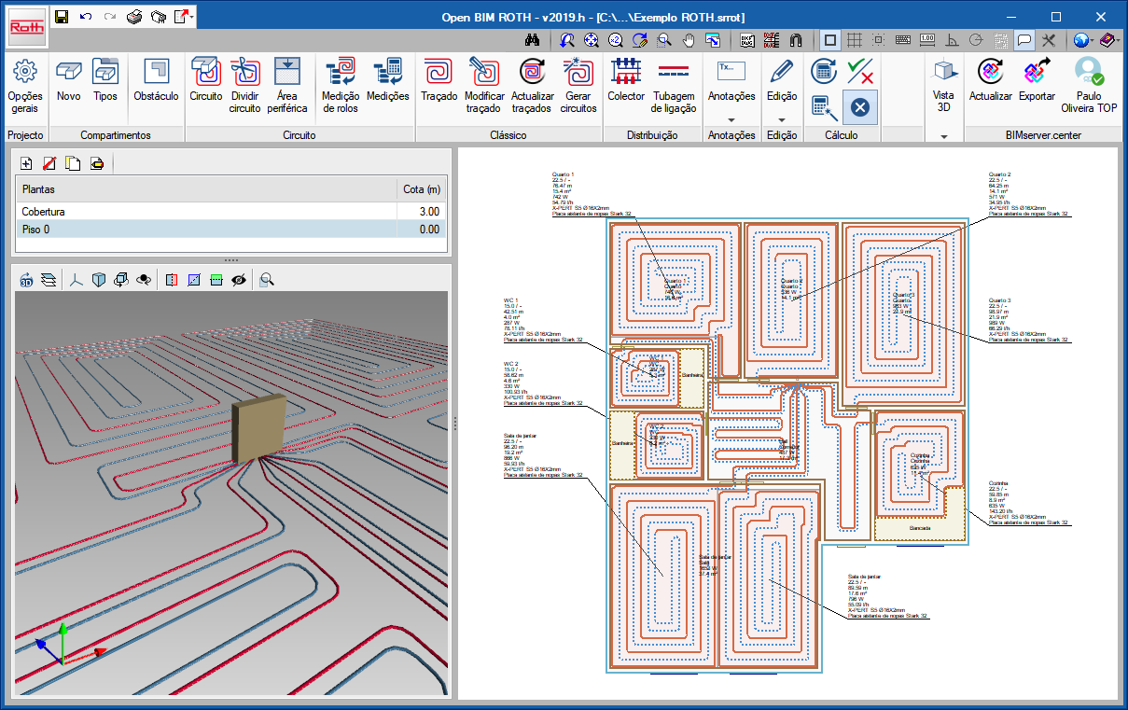Open the Paulo Oliveira TOP account

pos(1089,85)
